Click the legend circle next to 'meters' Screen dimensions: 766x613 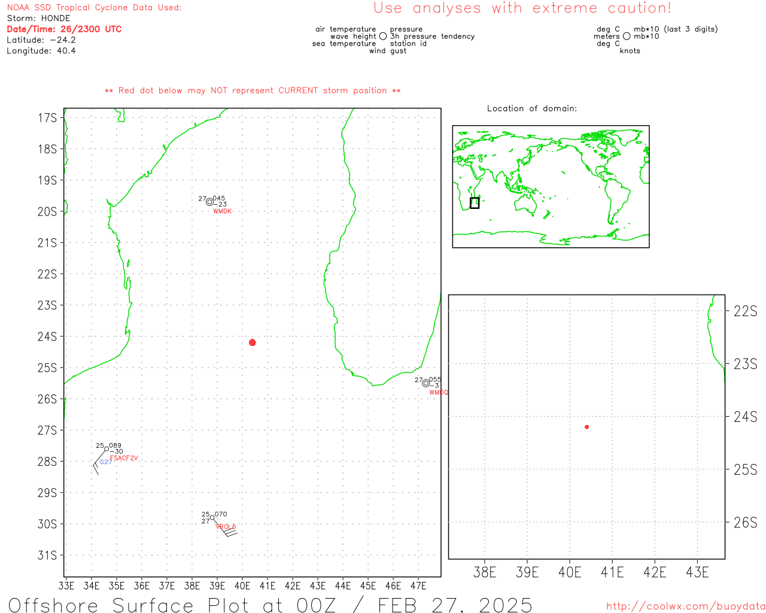(x=627, y=37)
